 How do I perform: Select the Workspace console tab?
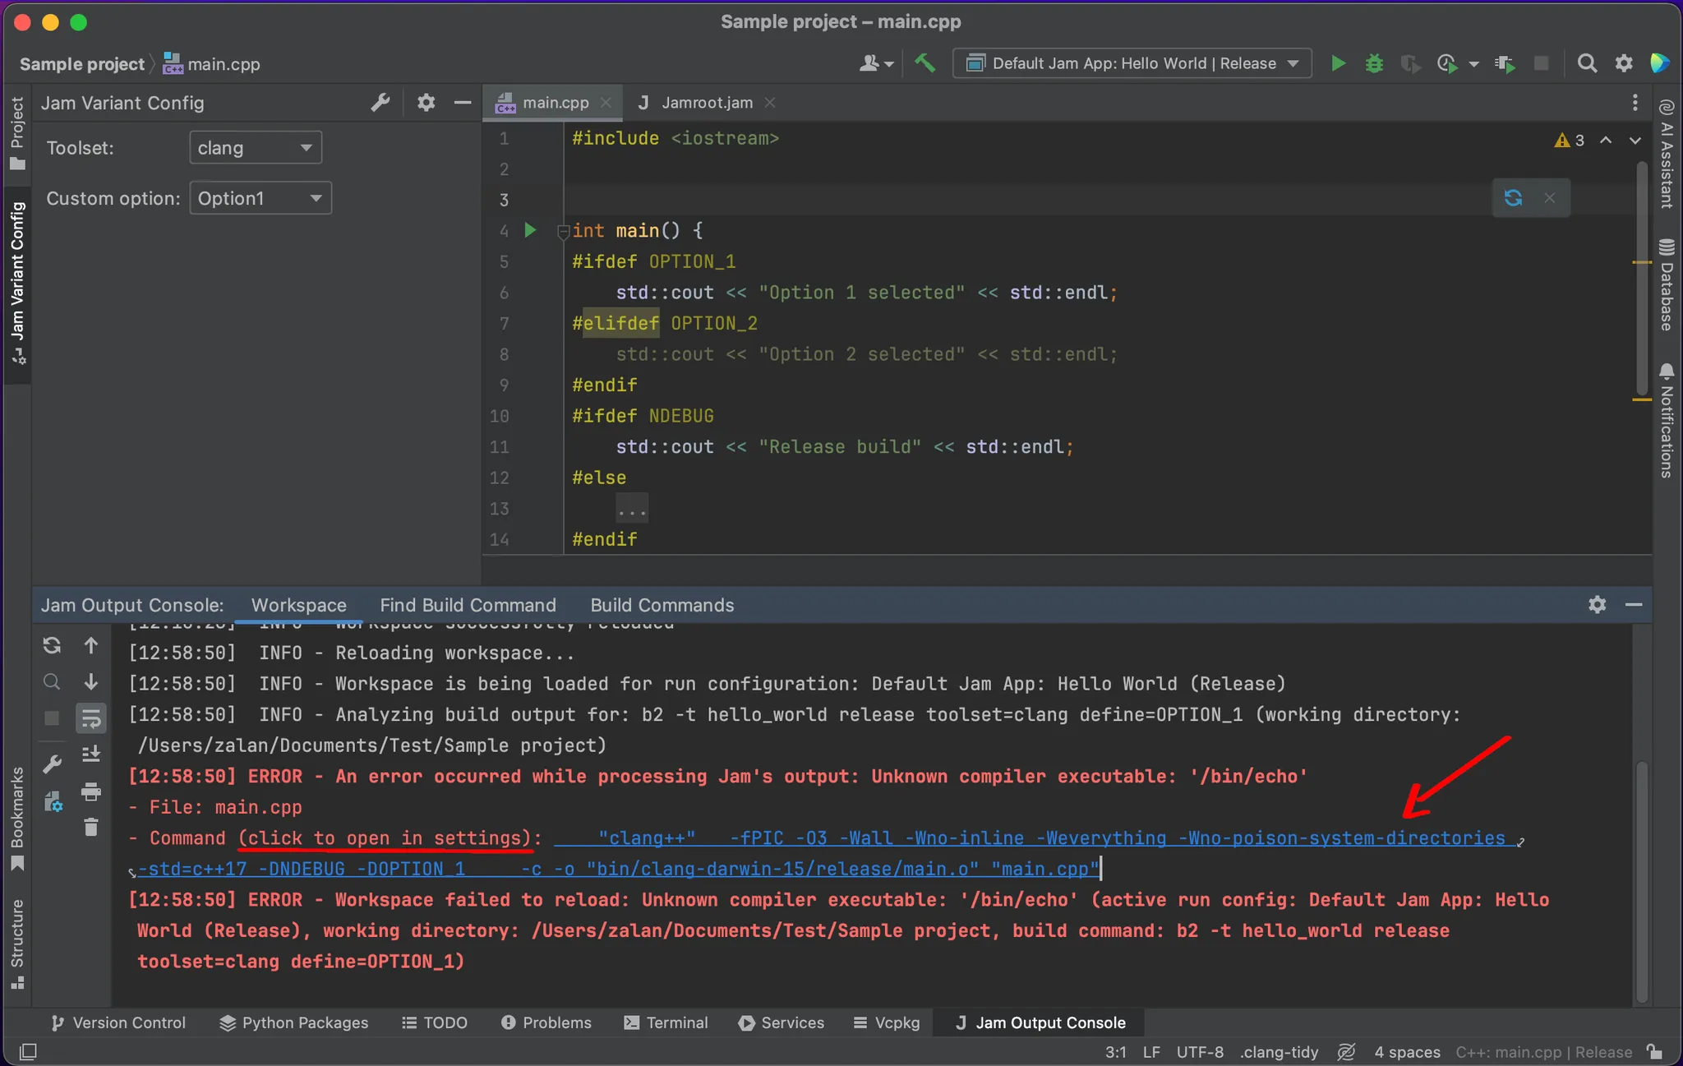(299, 605)
